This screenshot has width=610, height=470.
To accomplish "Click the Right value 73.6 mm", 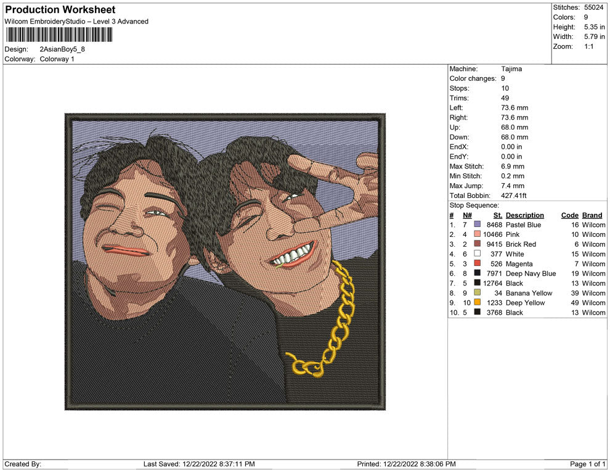I will [x=514, y=118].
